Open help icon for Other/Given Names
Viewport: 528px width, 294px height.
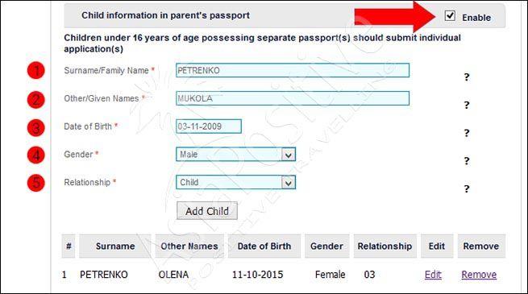coord(467,105)
